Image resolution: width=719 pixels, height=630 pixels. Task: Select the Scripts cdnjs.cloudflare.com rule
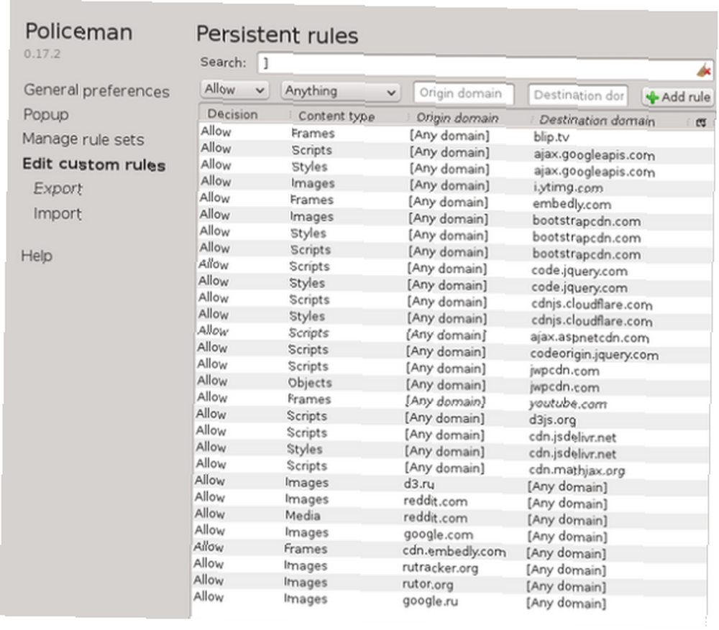click(454, 300)
